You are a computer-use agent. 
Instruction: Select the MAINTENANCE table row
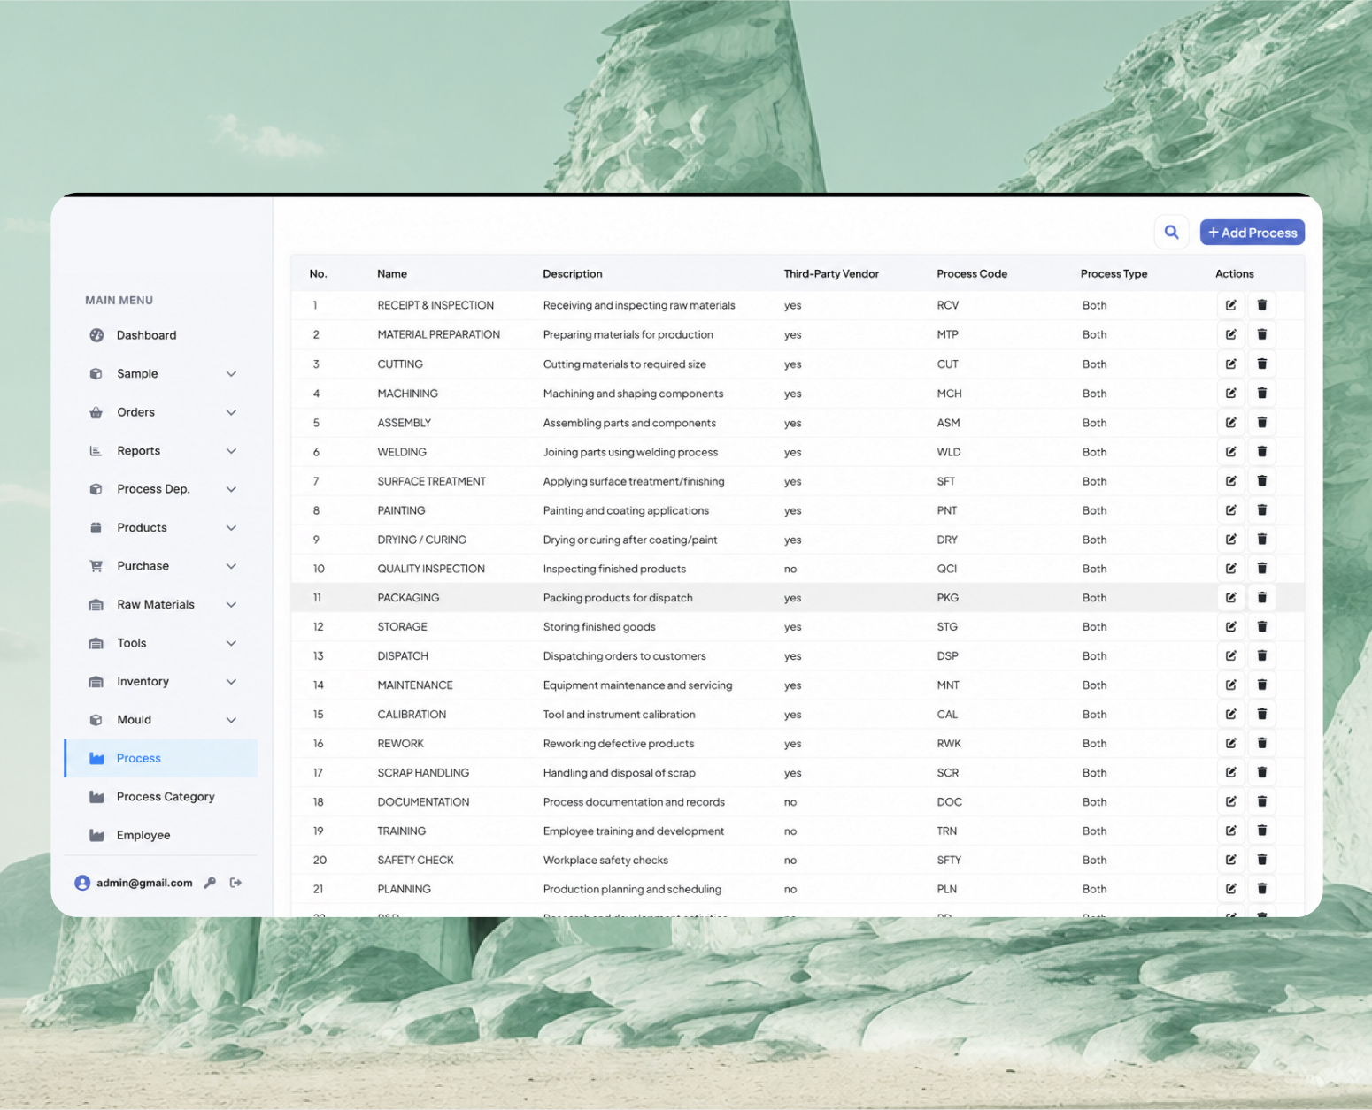click(798, 685)
